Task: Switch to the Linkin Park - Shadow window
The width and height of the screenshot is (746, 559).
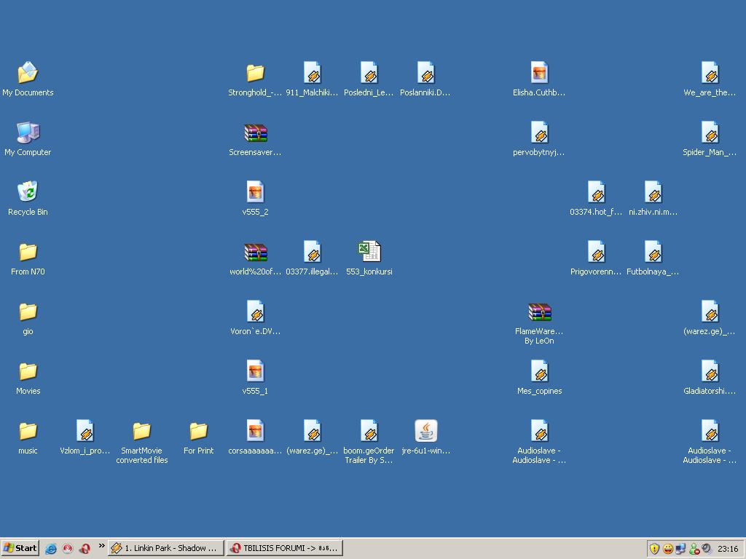Action: click(x=165, y=548)
